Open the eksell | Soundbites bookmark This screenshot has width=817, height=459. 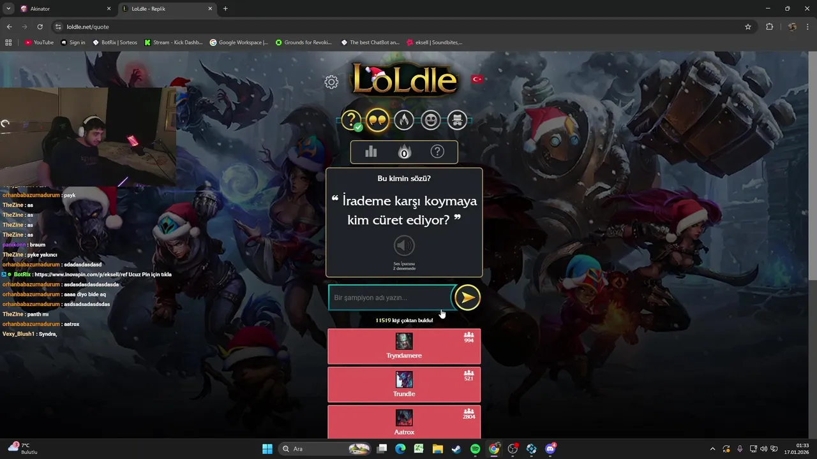pyautogui.click(x=434, y=43)
